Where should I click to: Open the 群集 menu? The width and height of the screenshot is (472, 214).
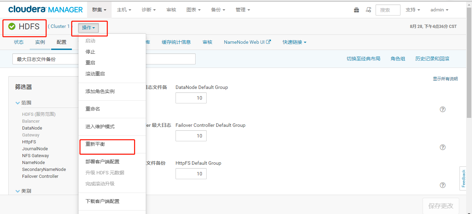click(99, 10)
